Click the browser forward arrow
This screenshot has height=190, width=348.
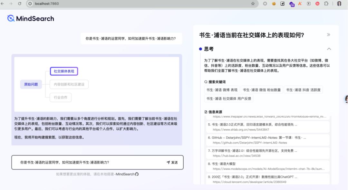(x=11, y=4)
